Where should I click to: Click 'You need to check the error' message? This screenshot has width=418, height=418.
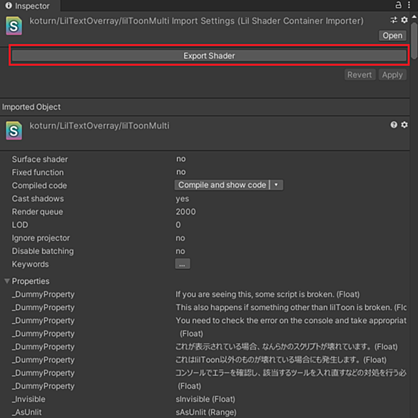tap(291, 320)
